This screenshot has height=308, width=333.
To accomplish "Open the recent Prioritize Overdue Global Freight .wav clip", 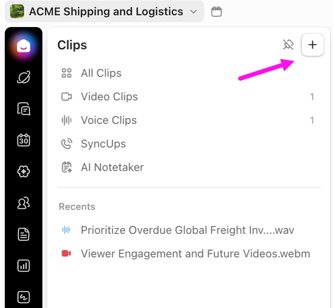I will pyautogui.click(x=187, y=230).
